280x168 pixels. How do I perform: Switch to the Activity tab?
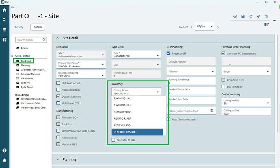click(x=19, y=27)
